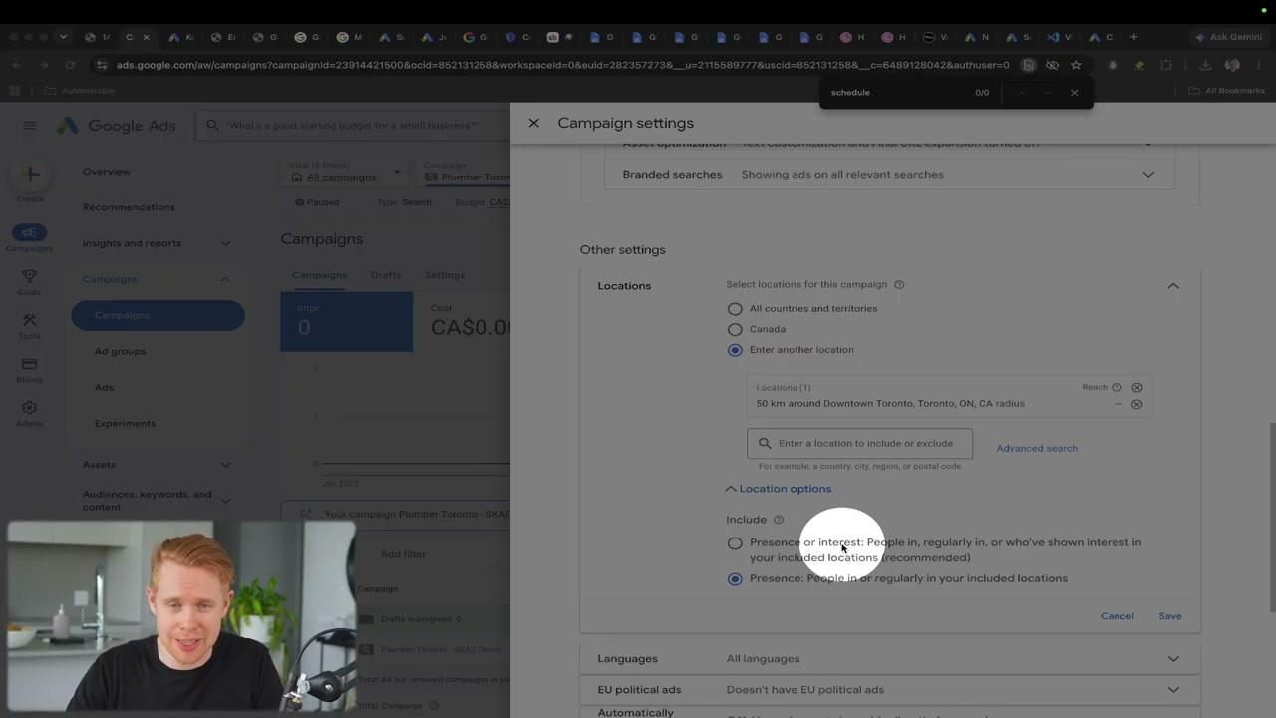Open help icon next to Include

(779, 520)
